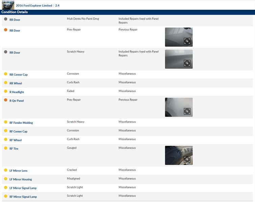255x202 pixels.
Task: Click orange status dot beside R Qtr Panel
Action: [5, 100]
